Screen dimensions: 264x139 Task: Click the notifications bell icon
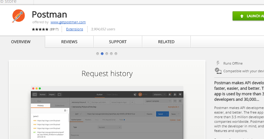pos(170,95)
